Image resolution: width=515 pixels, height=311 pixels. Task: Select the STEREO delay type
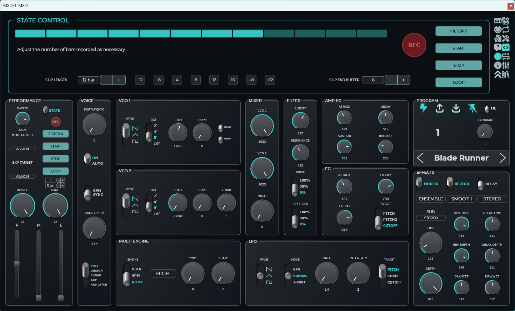pyautogui.click(x=492, y=199)
